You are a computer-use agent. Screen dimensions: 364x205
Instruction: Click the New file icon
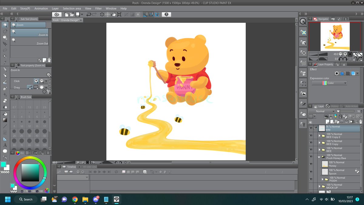click(x=66, y=14)
